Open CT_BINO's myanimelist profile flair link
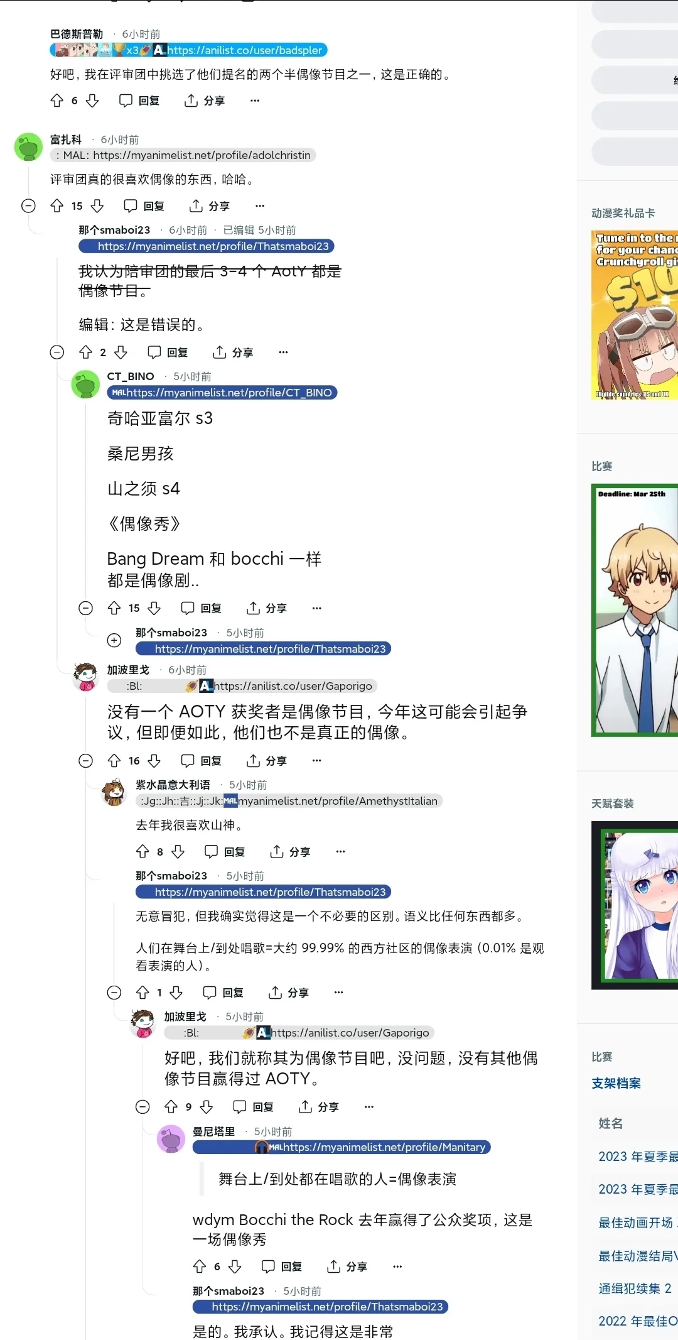The image size is (678, 1340). tap(230, 393)
